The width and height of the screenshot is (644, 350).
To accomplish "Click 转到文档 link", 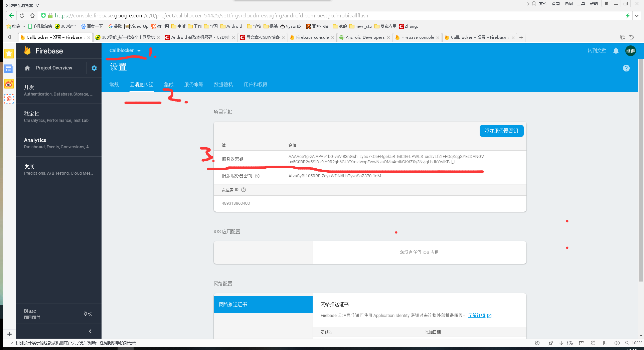I will coord(597,50).
